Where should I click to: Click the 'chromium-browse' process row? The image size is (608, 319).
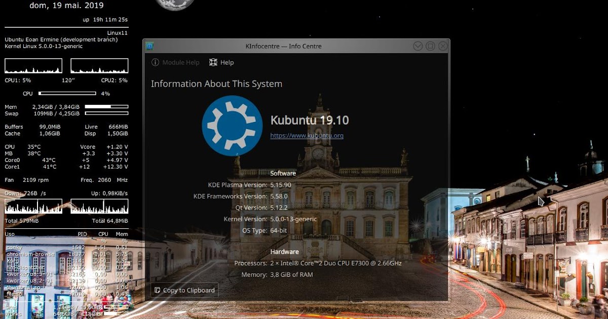click(66, 254)
